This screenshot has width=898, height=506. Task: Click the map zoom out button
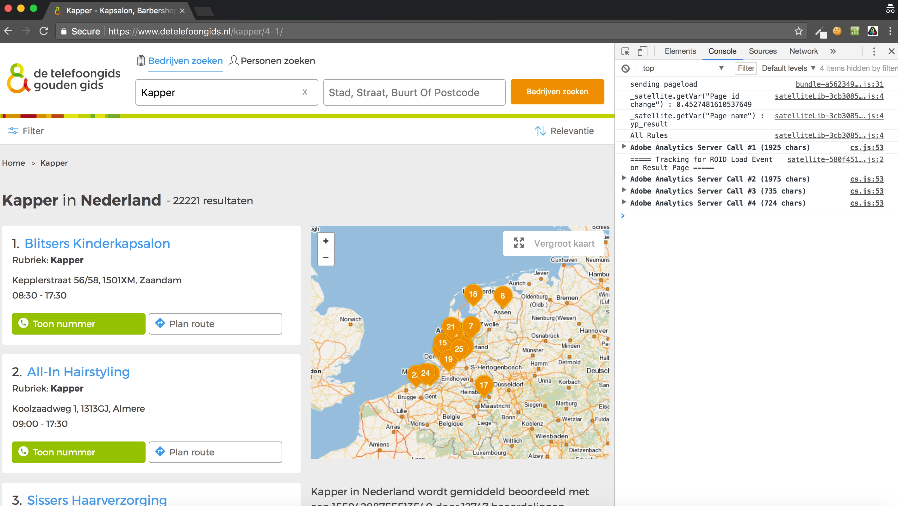tap(326, 257)
